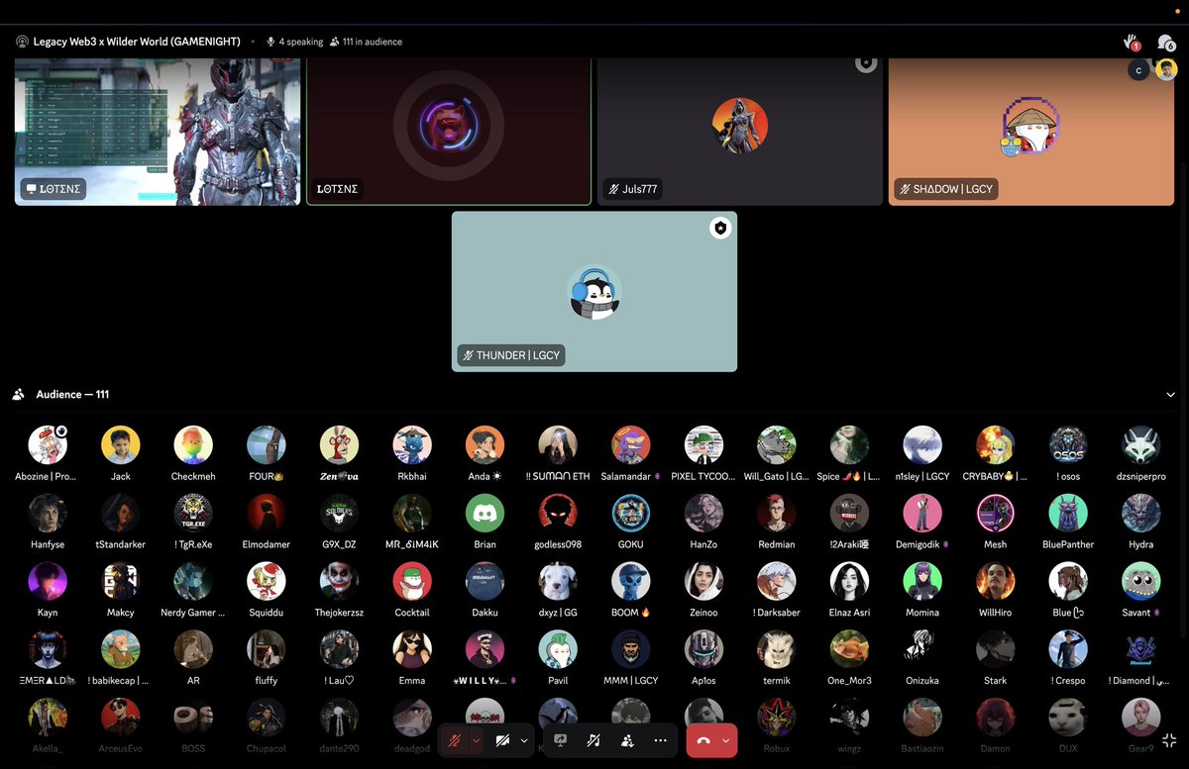Click the '4 speaking' indicator

click(294, 42)
